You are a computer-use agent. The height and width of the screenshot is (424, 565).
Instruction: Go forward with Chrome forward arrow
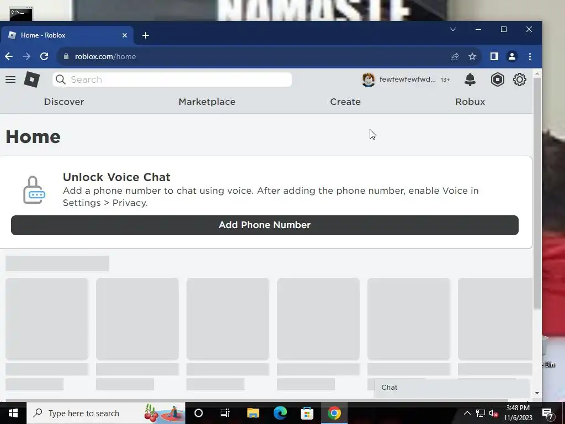click(x=26, y=56)
